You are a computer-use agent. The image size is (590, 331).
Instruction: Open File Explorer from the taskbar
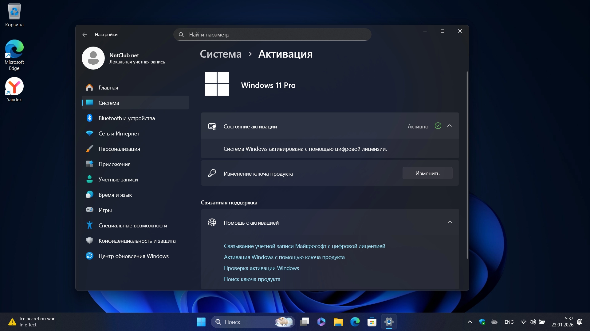tap(338, 322)
